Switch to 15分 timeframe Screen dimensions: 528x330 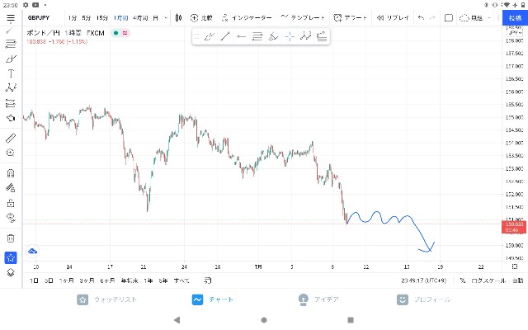(x=102, y=18)
